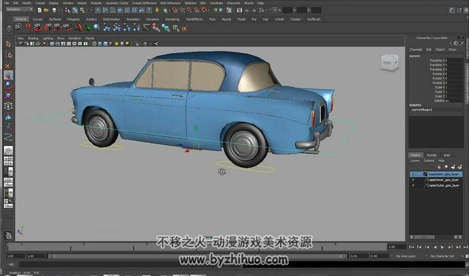The image size is (469, 276).
Task: Toggle Channel Box display in top-right
Action: [x=466, y=10]
